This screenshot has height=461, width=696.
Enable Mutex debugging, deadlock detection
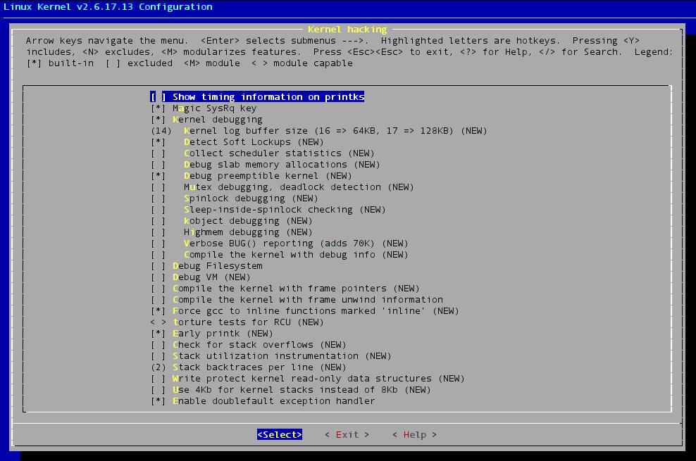[282, 187]
